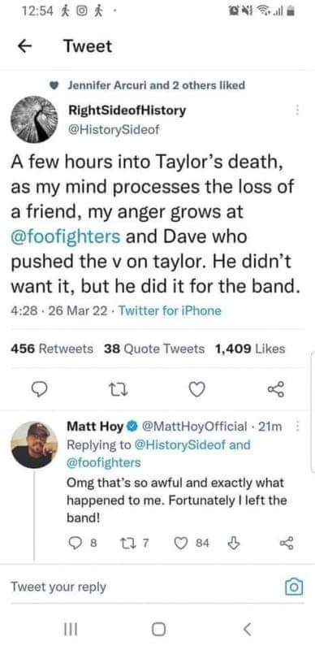The height and width of the screenshot is (650, 315).
Task: Open Matt Hoy's profile avatar
Action: click(34, 444)
